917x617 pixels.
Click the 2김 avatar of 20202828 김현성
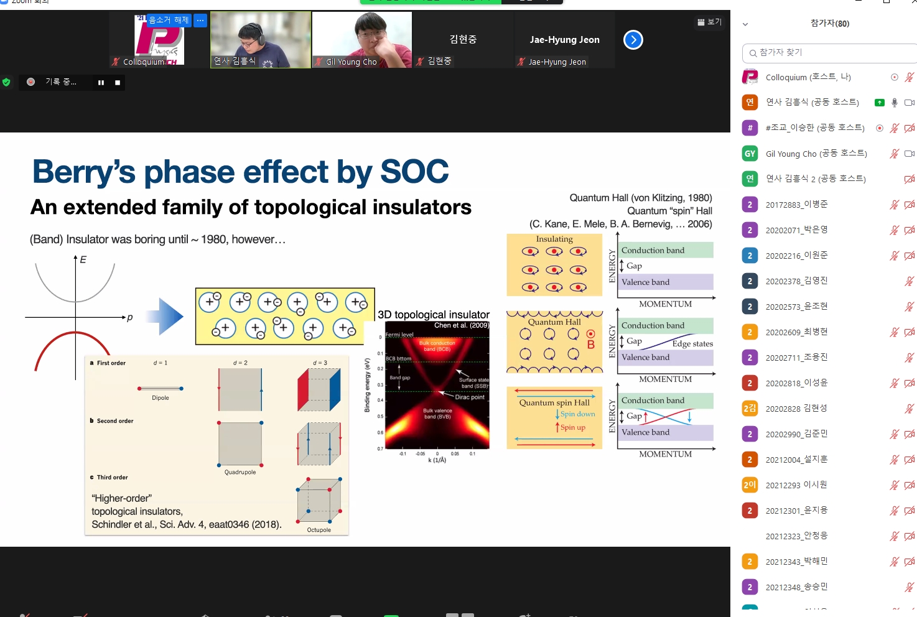point(750,408)
